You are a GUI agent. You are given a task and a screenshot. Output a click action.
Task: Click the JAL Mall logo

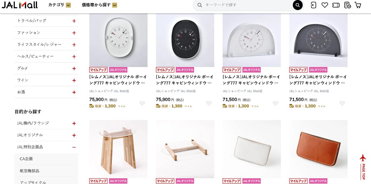click(x=20, y=5)
